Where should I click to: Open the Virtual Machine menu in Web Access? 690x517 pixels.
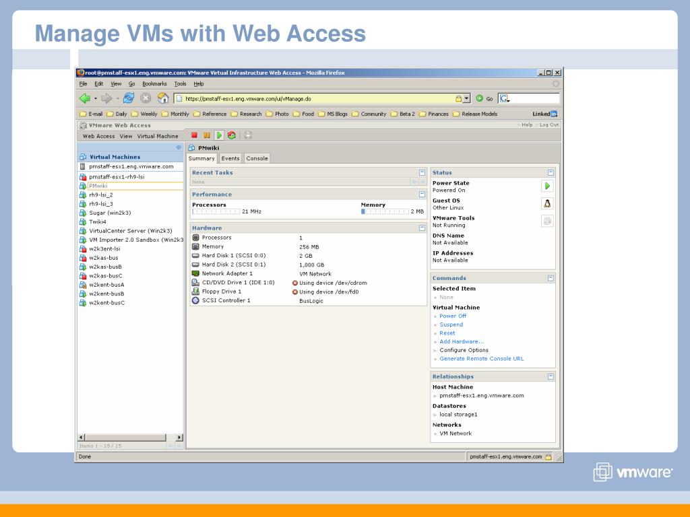158,136
